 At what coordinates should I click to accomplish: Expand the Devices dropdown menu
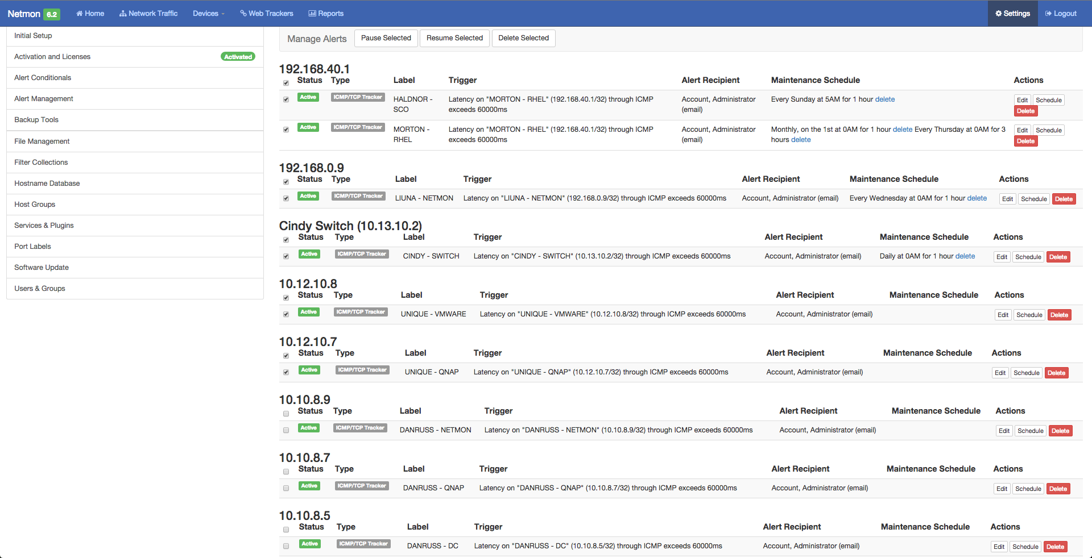[208, 14]
